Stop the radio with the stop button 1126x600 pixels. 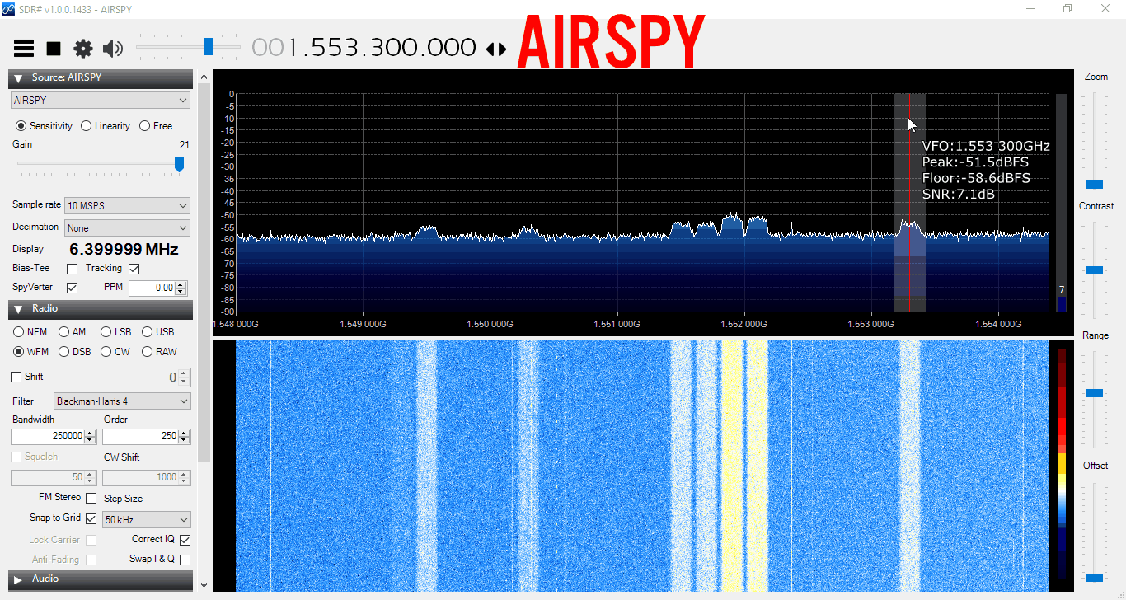click(x=54, y=49)
